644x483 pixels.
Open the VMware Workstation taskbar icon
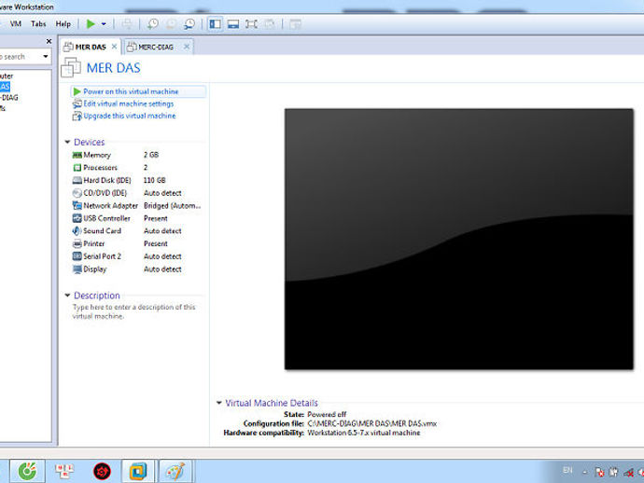pyautogui.click(x=138, y=471)
